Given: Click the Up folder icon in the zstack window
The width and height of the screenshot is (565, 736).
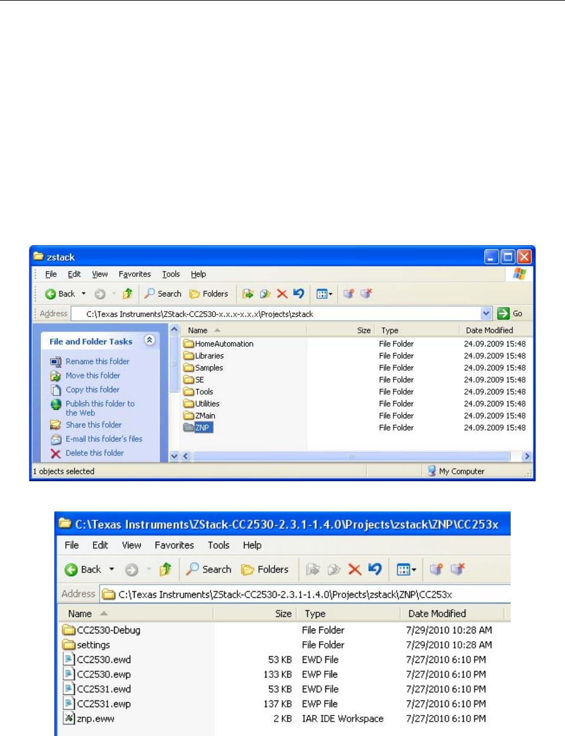Looking at the screenshot, I should (x=129, y=294).
